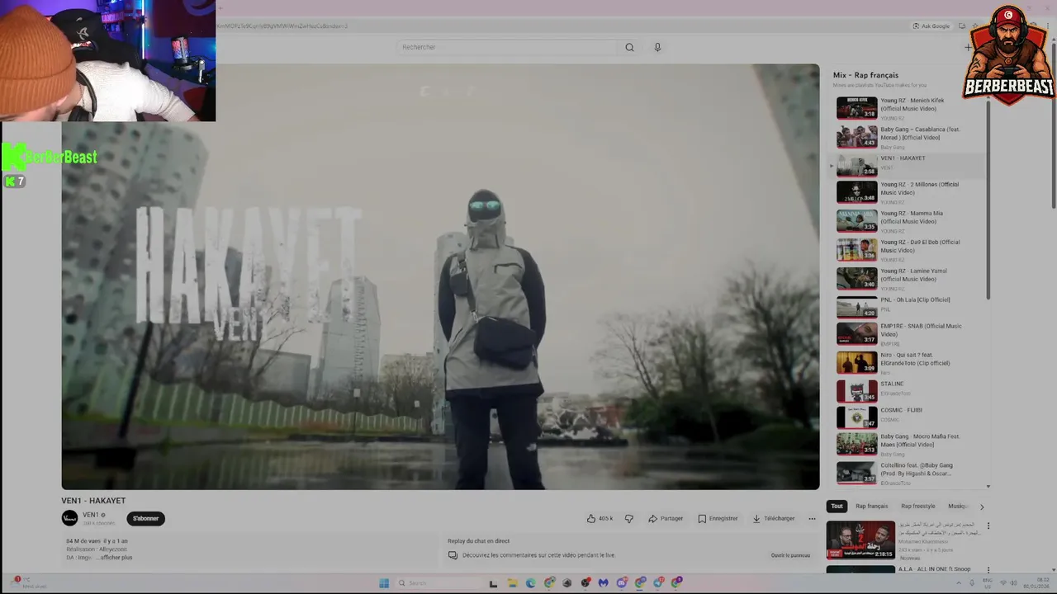Click Ask Google in the address bar
This screenshot has width=1057, height=594.
931,26
